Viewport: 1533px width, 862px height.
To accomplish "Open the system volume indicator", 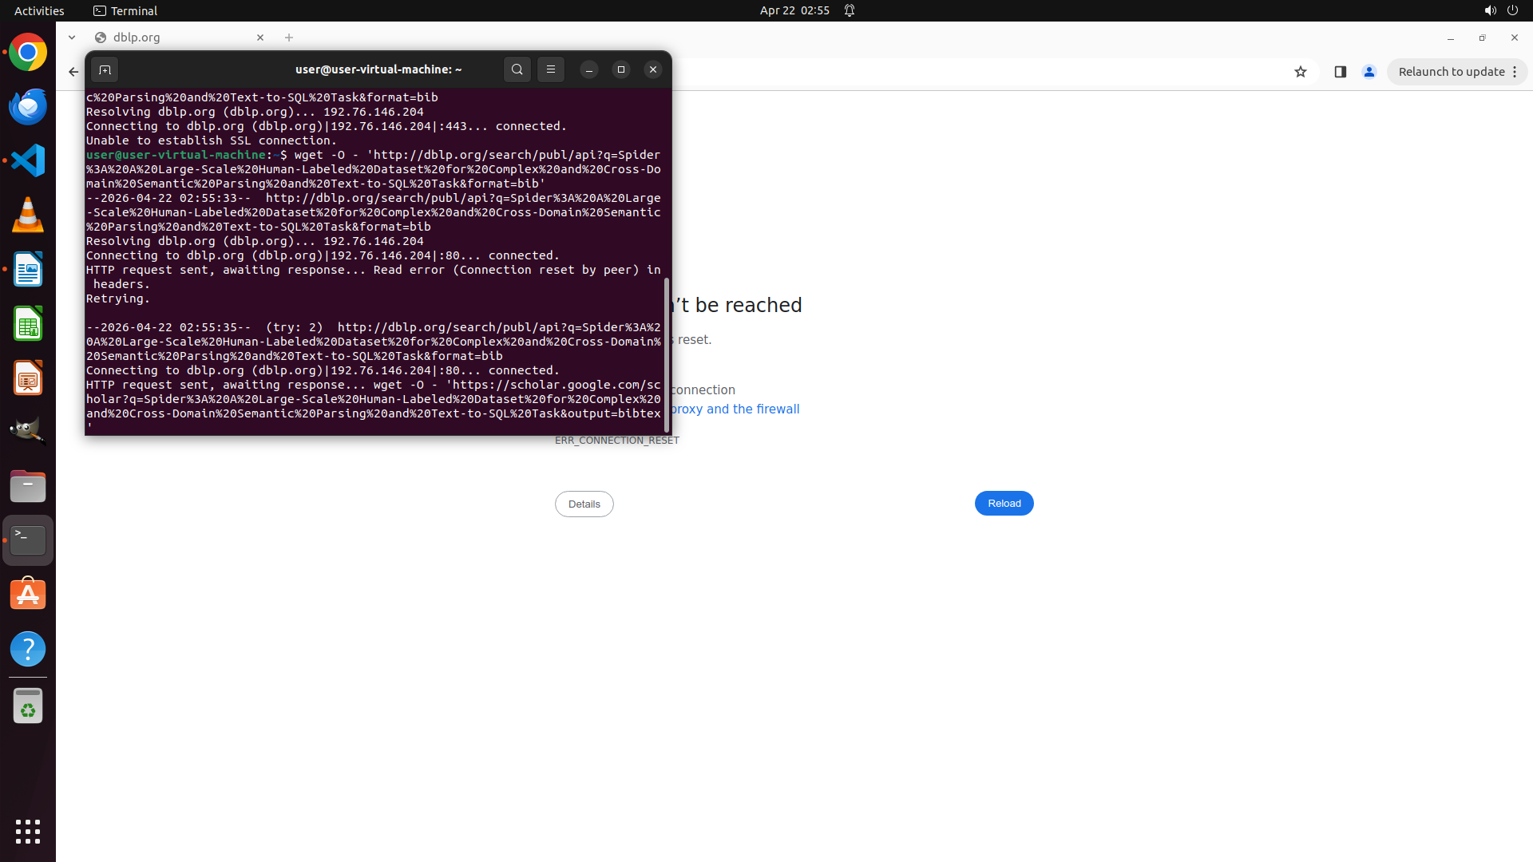I will [x=1490, y=10].
